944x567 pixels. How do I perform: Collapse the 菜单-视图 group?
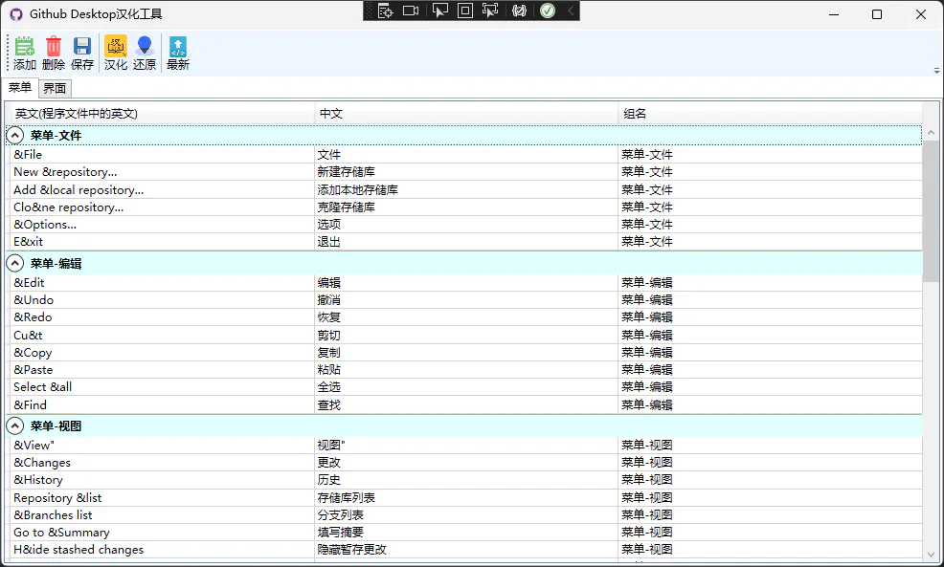tap(14, 425)
